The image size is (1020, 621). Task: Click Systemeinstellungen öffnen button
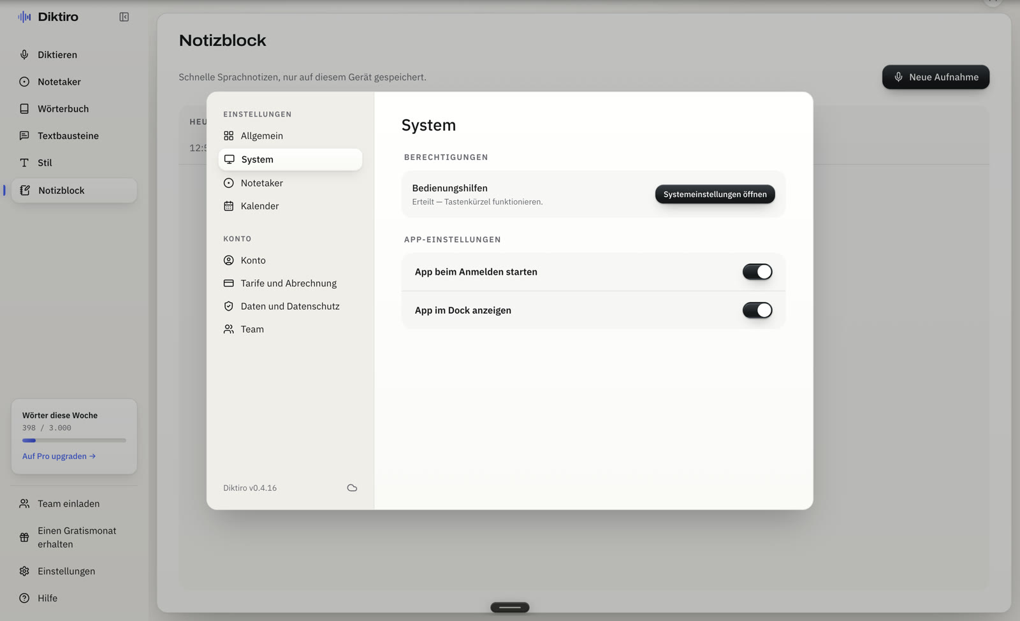715,194
